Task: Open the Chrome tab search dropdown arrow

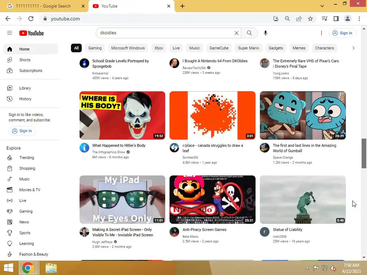Action: (x=322, y=6)
